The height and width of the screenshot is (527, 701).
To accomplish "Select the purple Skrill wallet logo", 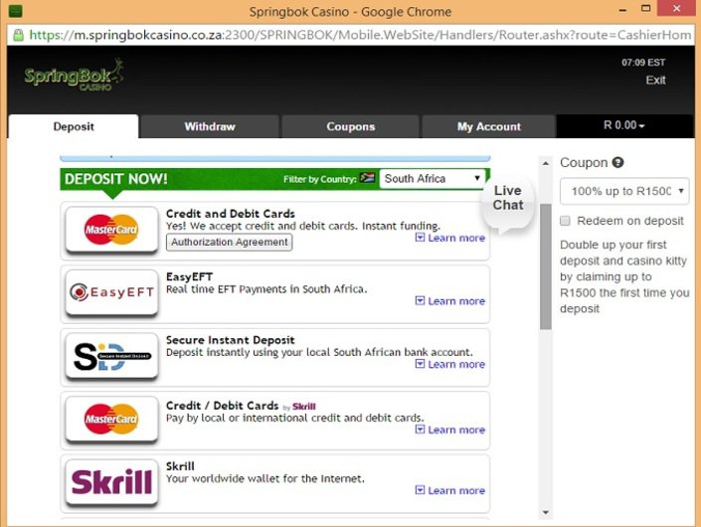I will point(111,482).
